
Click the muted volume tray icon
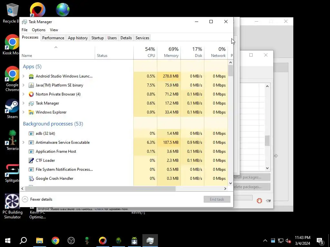click(x=288, y=241)
